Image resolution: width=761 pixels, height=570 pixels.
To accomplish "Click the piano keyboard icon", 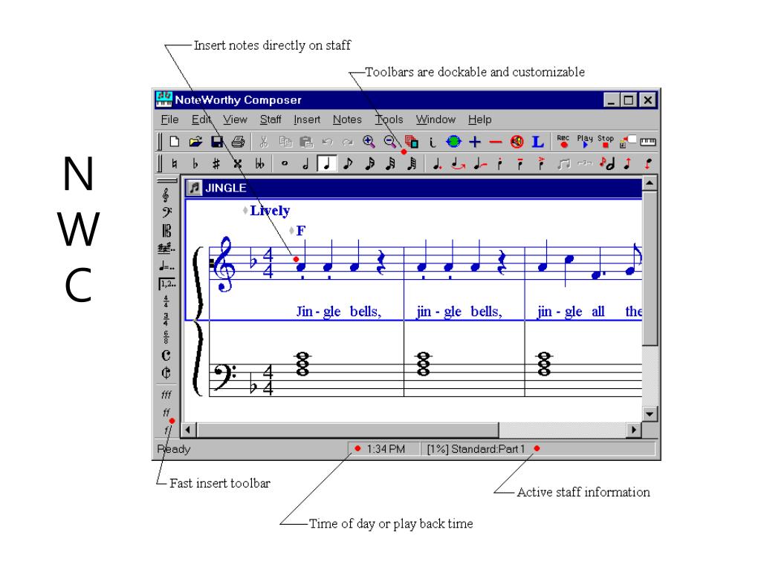I will 648,142.
